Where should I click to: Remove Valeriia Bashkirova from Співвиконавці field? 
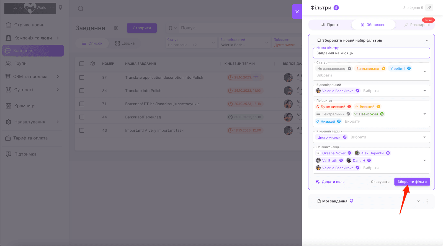[x=357, y=168]
